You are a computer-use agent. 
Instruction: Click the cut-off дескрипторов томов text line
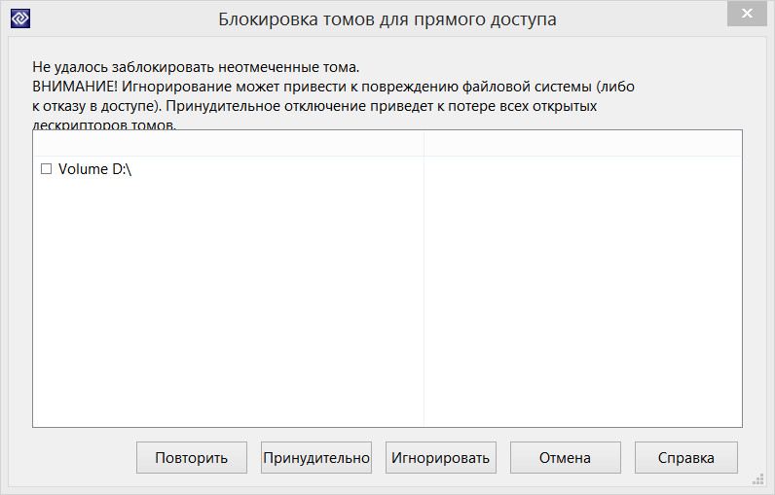click(x=107, y=125)
